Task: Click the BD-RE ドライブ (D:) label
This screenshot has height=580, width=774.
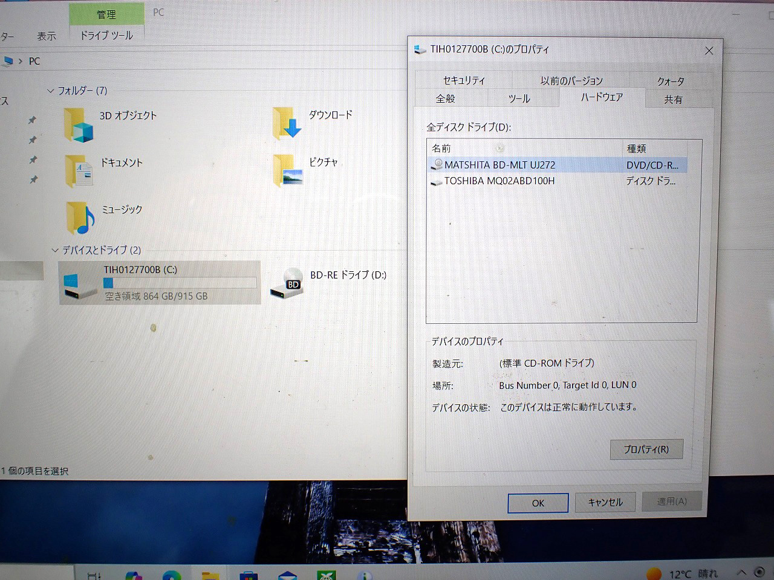Action: tap(348, 274)
